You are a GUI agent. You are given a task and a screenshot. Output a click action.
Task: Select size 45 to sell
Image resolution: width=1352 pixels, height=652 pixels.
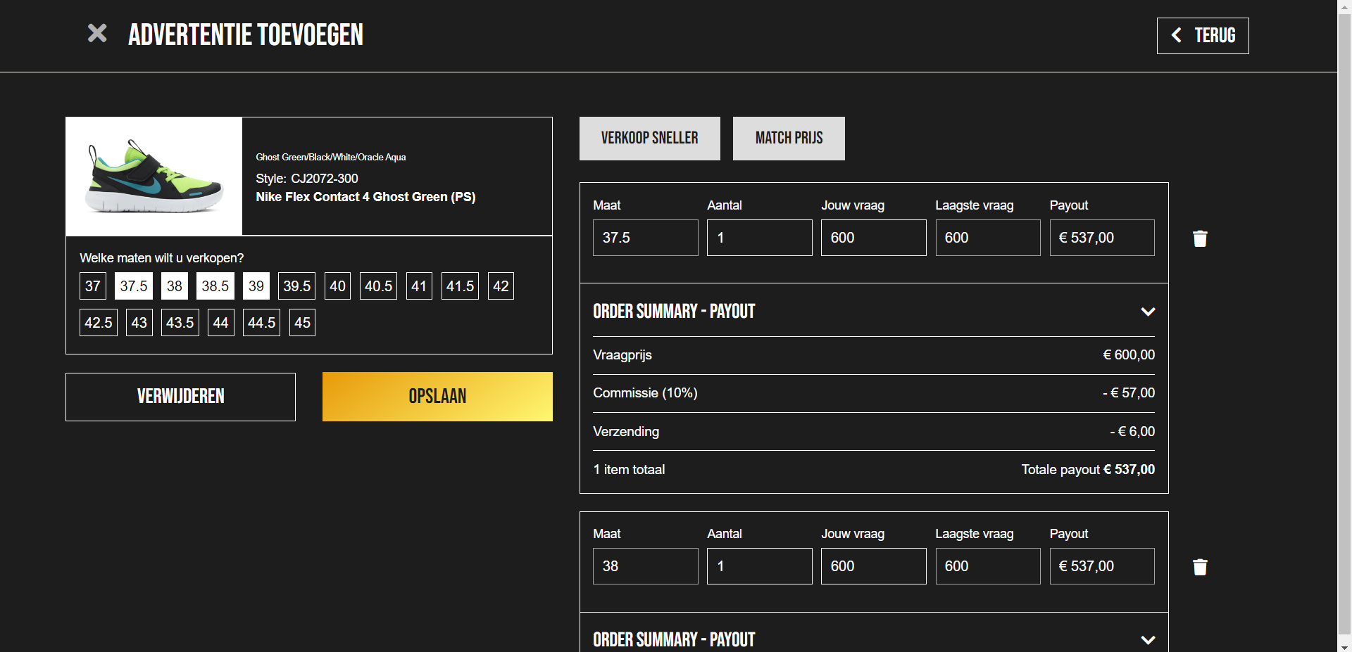coord(302,323)
